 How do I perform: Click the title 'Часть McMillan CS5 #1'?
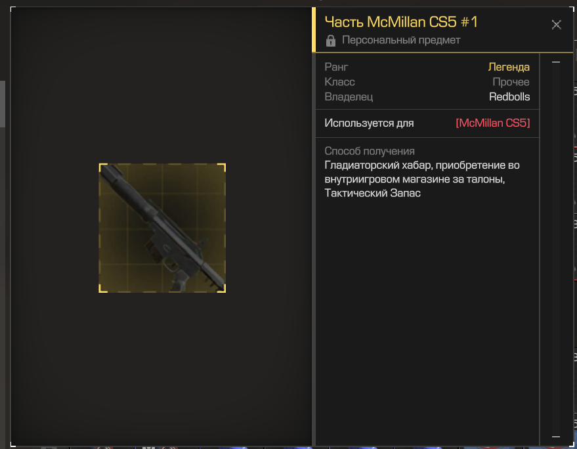pos(401,22)
